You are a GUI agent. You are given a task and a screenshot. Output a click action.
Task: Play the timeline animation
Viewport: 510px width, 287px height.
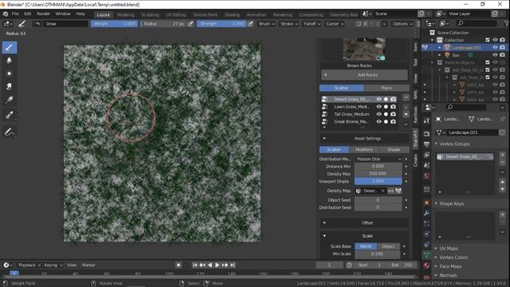click(x=218, y=265)
